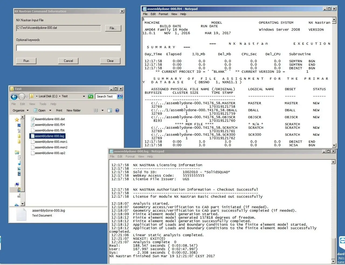Image resolution: width=345 pixels, height=265 pixels.
Task: Open explorer Help via blue question icon
Action: pyautogui.click(x=117, y=110)
